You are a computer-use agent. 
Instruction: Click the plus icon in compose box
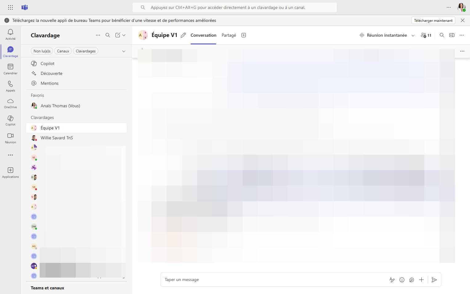coord(422,280)
